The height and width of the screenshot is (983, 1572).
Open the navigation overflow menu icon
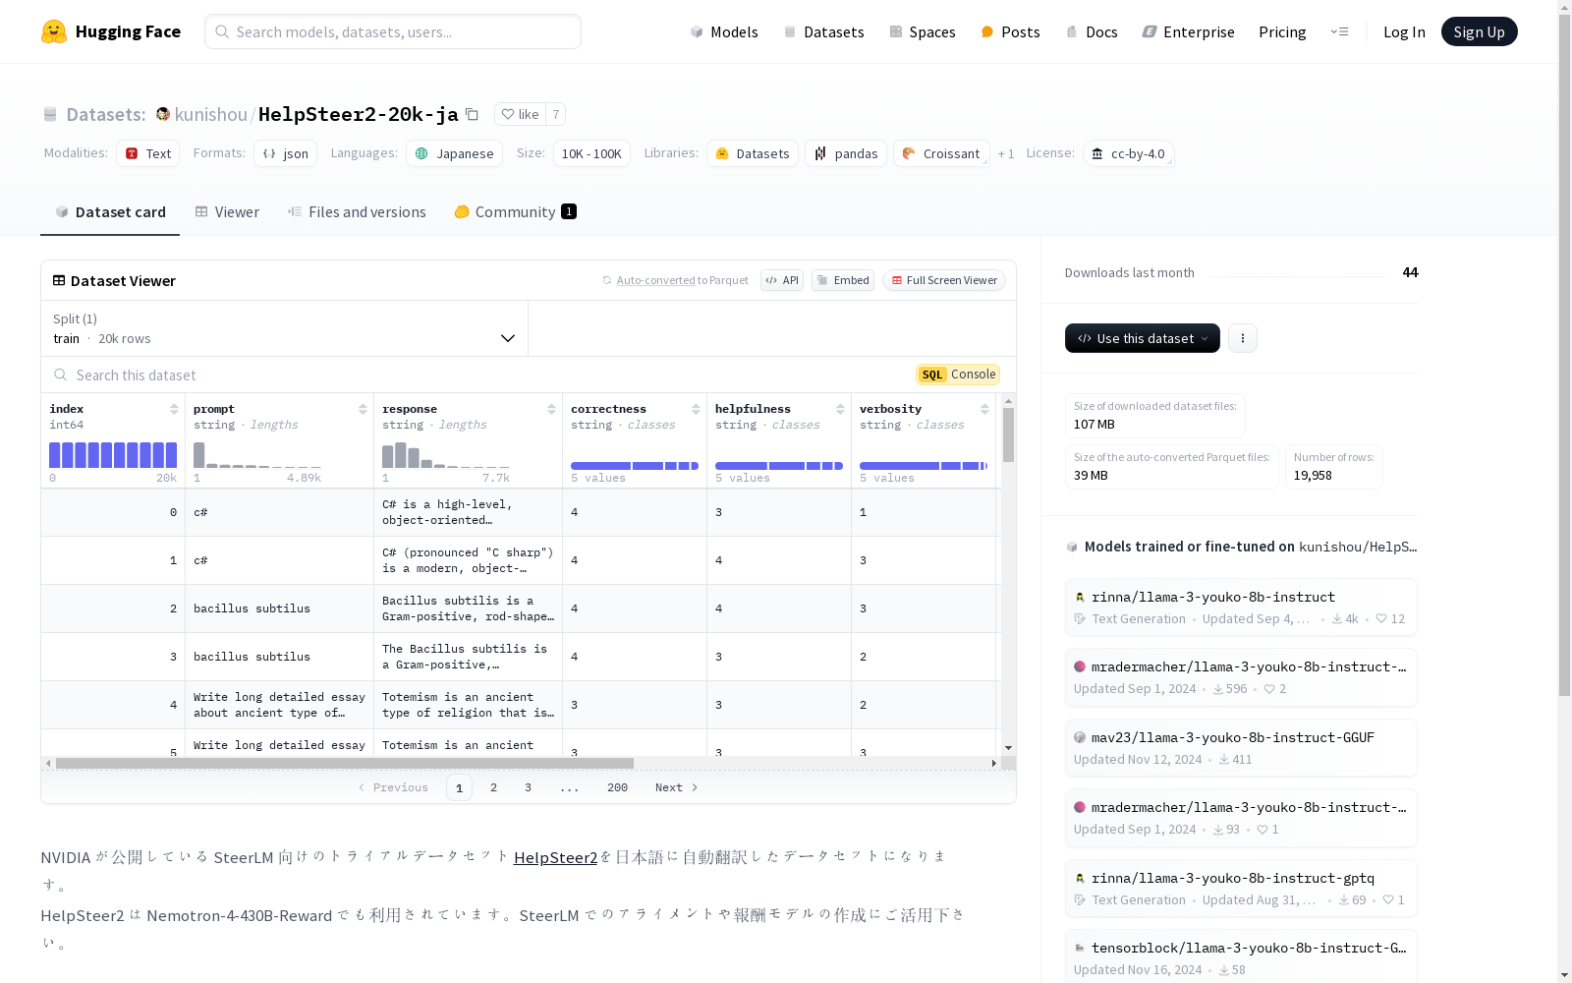(x=1339, y=31)
